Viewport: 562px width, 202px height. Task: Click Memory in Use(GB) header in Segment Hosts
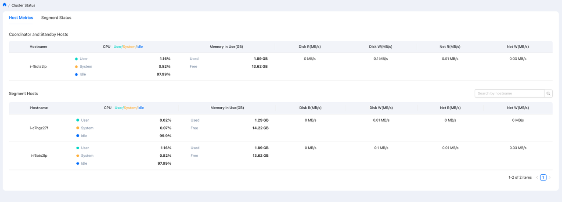pos(227,108)
